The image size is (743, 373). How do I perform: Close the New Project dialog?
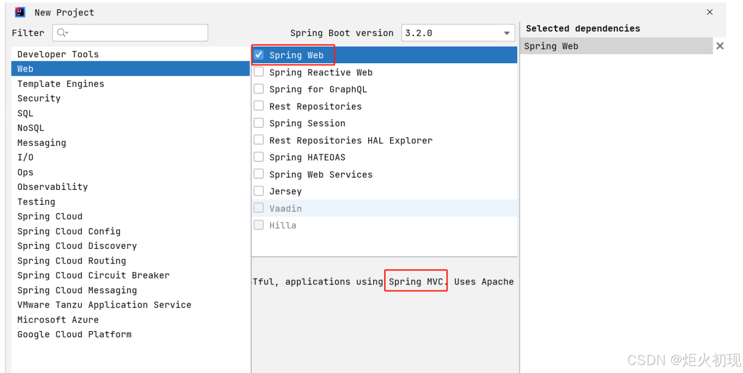click(709, 12)
